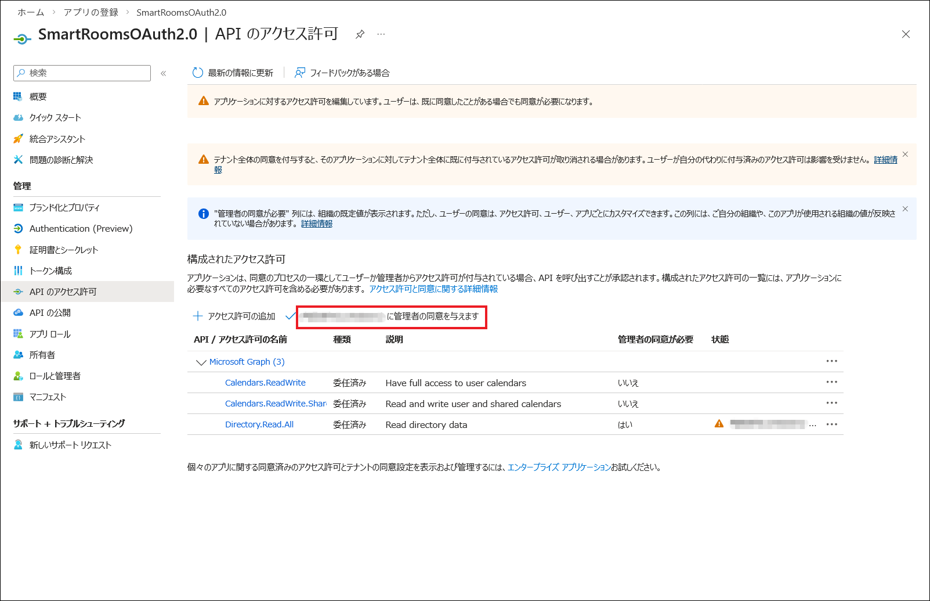Open ellipsis menu for Directory.Read.All row
The height and width of the screenshot is (601, 930).
pos(831,424)
